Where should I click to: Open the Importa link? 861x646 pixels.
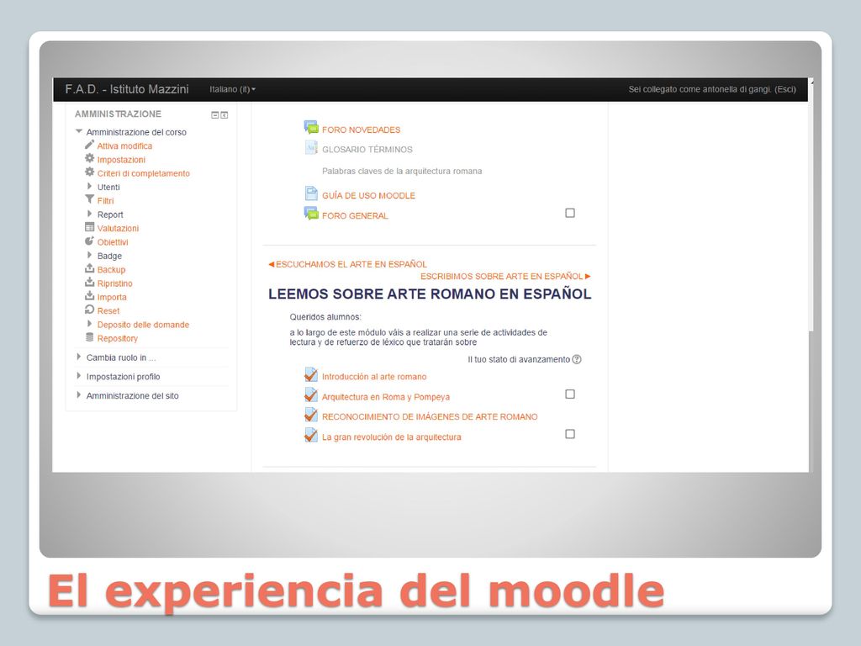click(x=112, y=297)
